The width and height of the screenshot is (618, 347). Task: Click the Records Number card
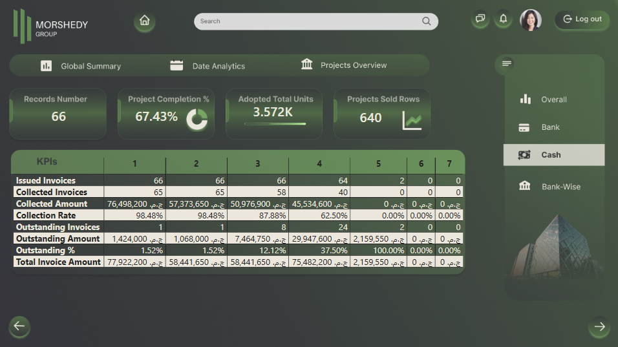coord(58,114)
